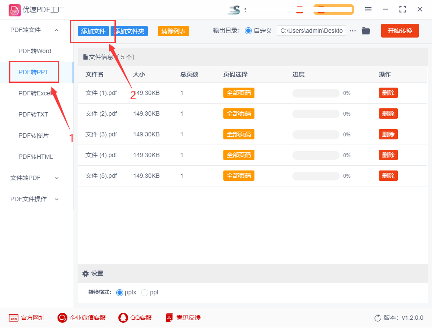Expand the PDF文件操作 section
Screen dimensions: 432x328
57,199
